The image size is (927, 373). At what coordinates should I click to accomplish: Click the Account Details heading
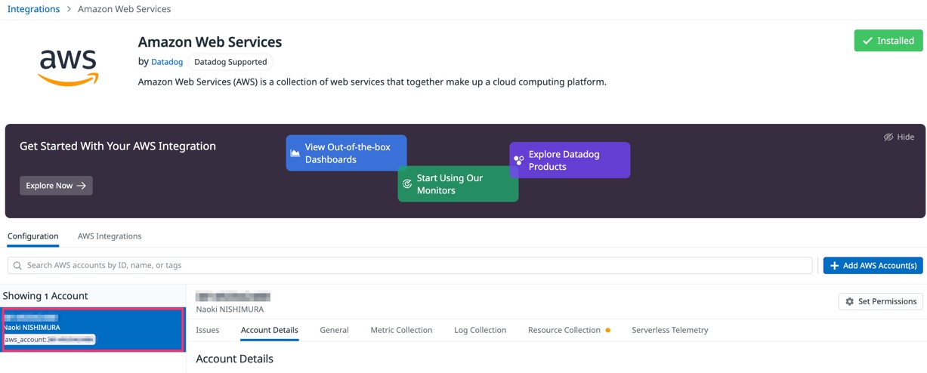(234, 359)
